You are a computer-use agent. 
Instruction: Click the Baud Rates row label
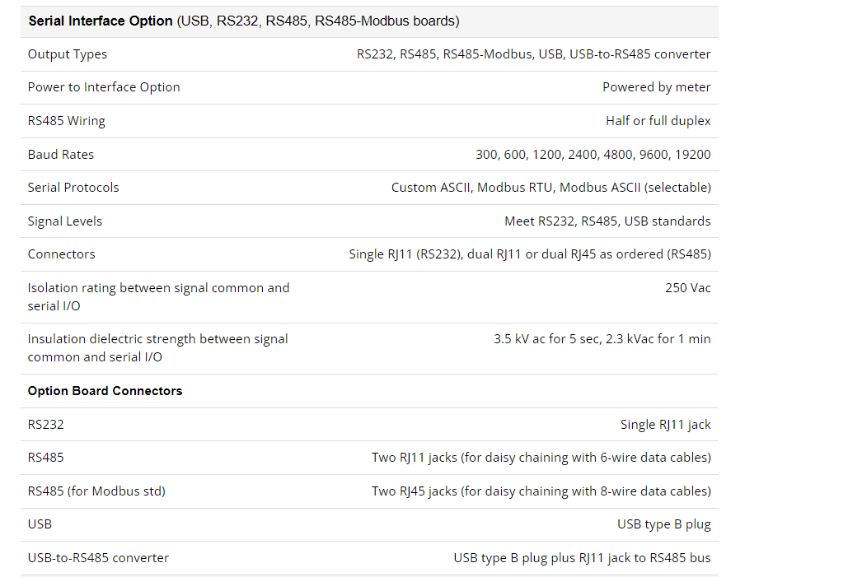point(61,155)
